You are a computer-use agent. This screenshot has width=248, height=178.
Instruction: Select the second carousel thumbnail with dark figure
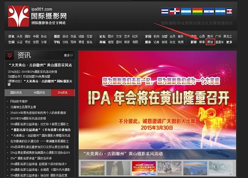click(x=118, y=168)
